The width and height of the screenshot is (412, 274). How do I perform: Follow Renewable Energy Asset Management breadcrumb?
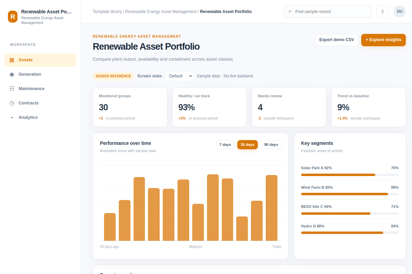pyautogui.click(x=161, y=12)
